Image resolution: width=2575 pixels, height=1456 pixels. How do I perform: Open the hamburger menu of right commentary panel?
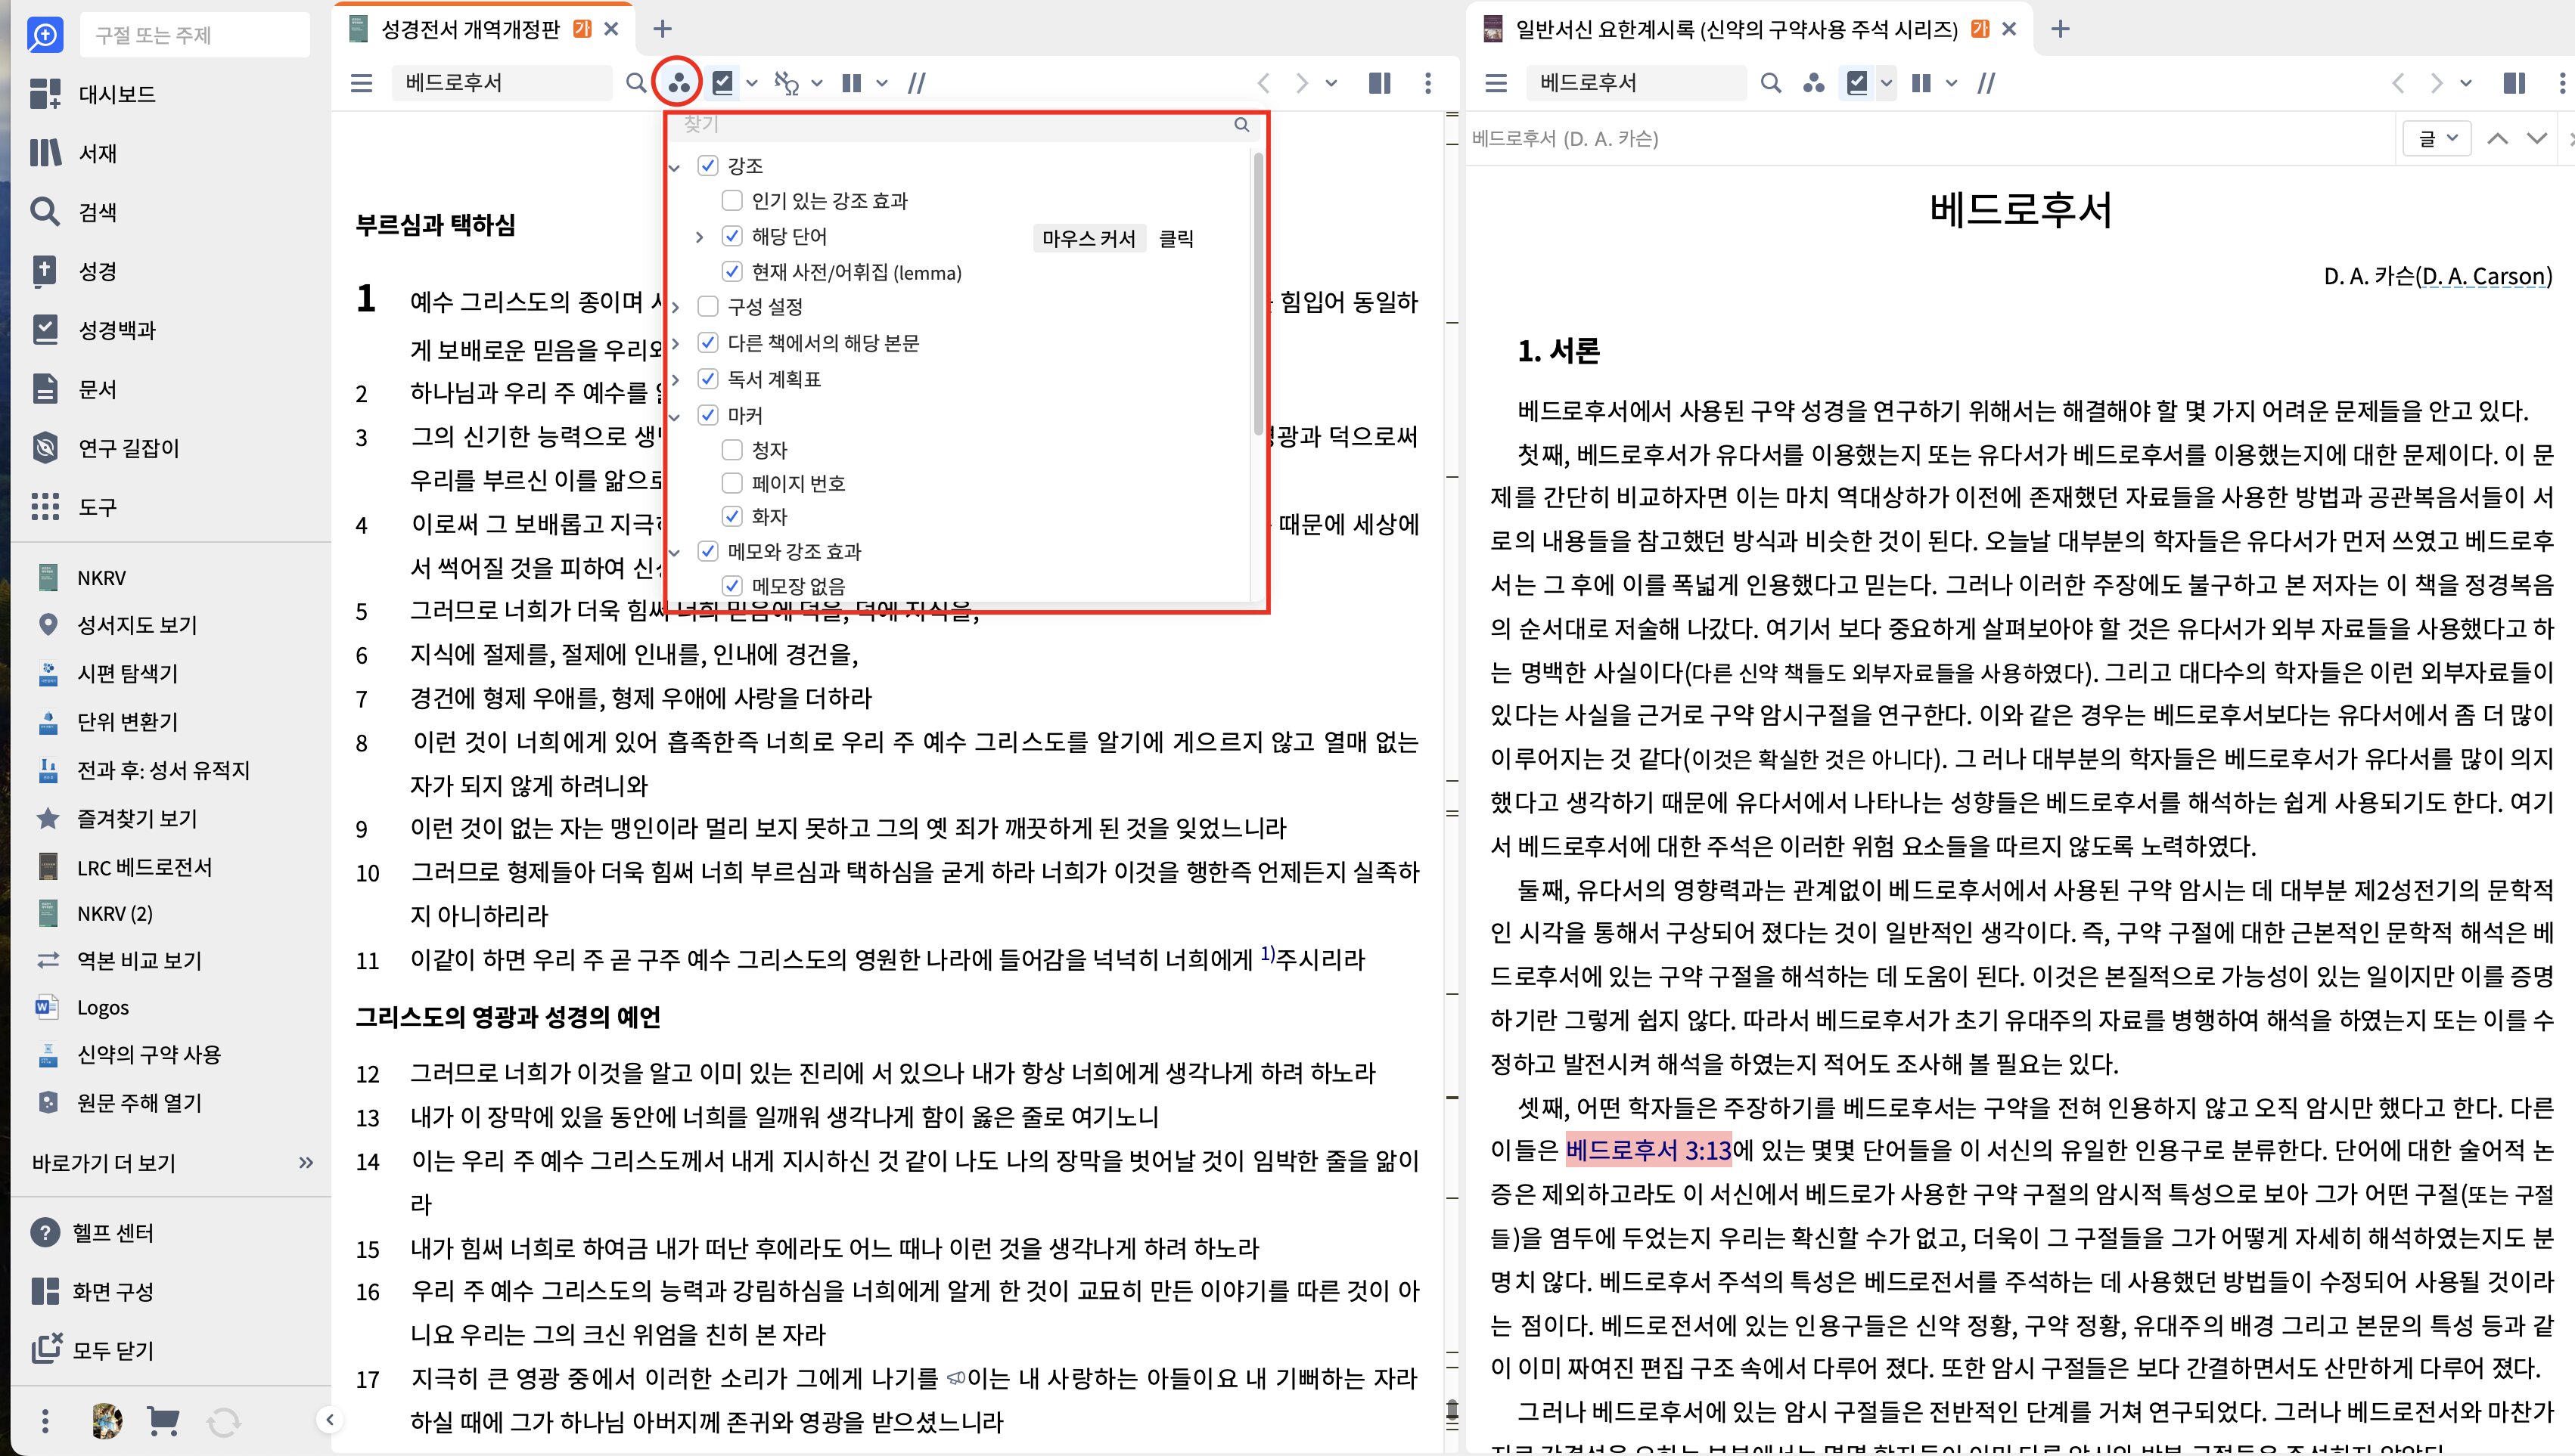[1496, 83]
